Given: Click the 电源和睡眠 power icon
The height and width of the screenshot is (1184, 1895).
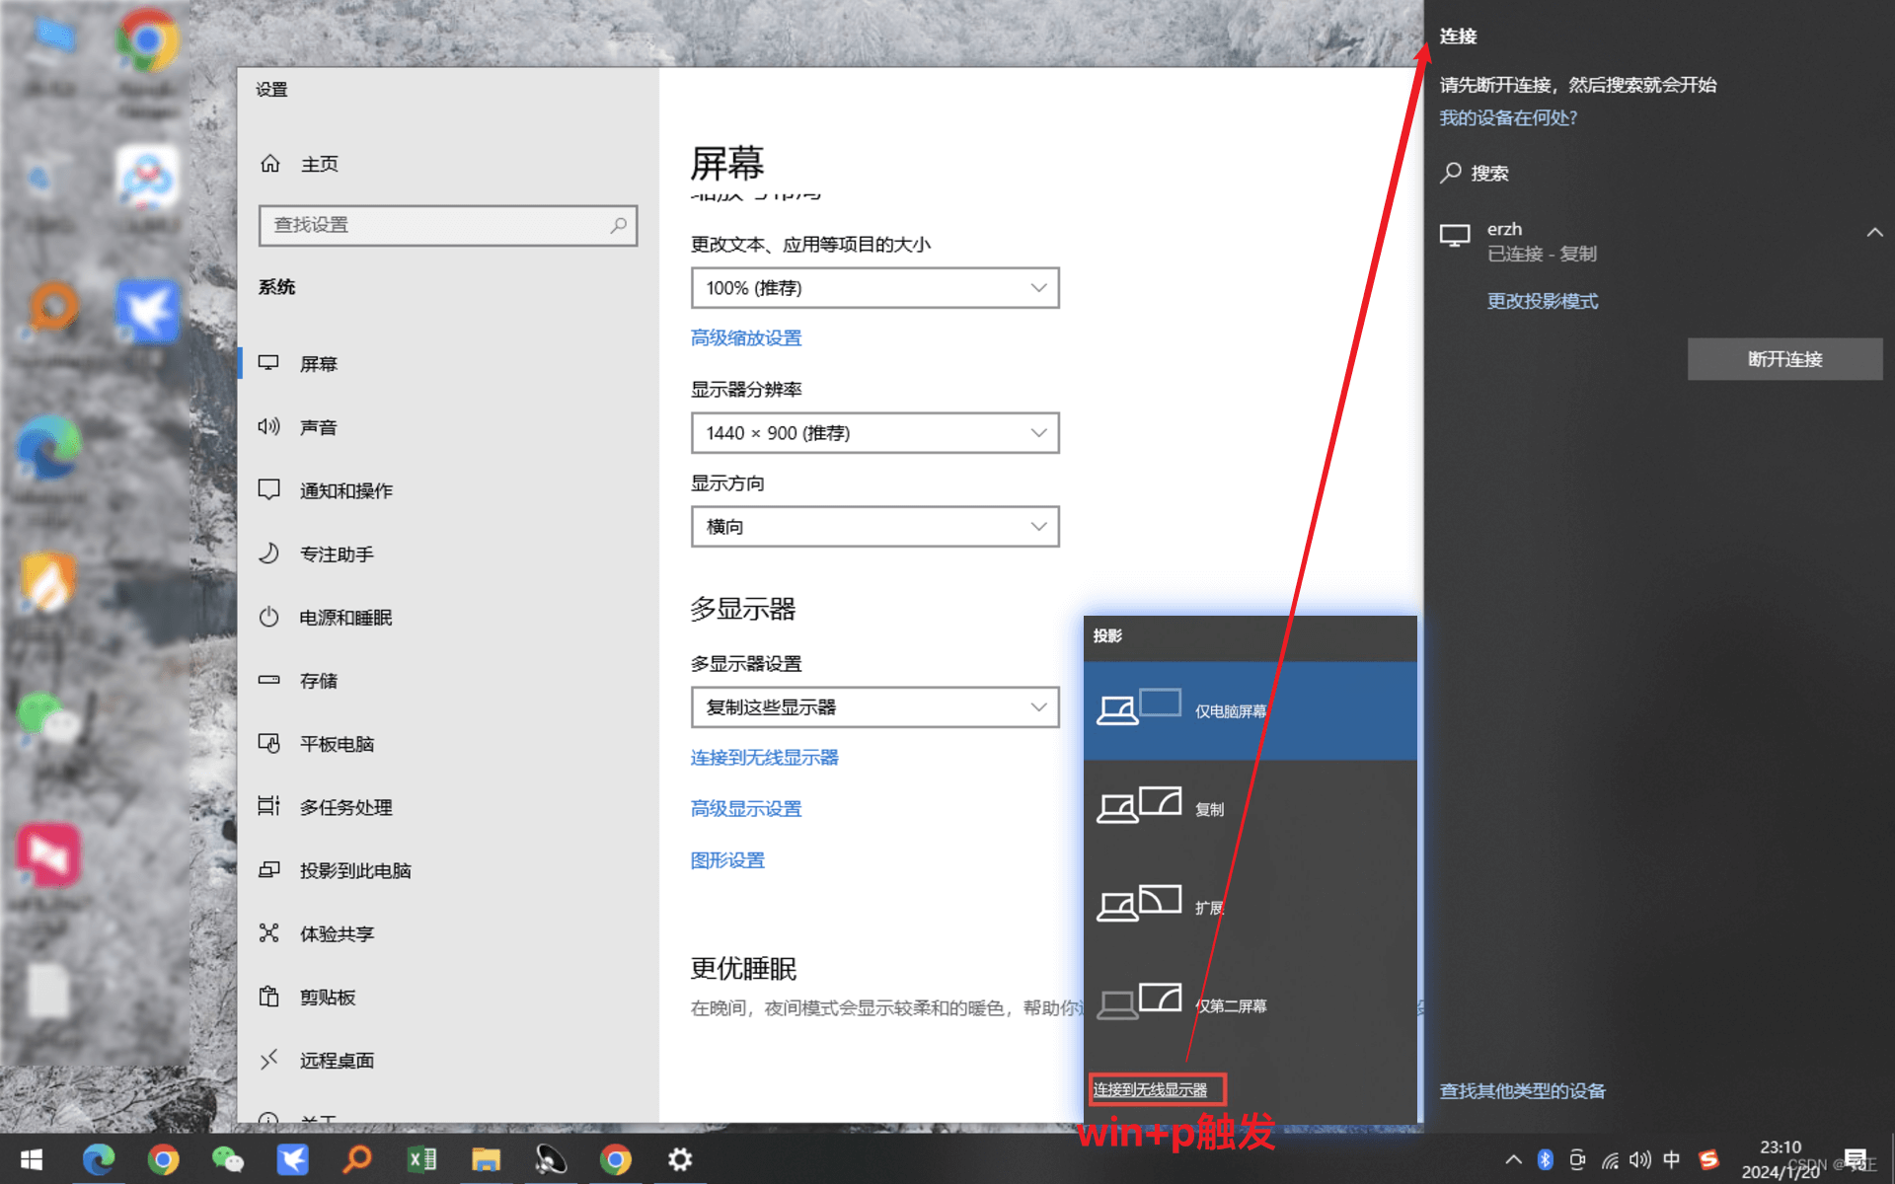Looking at the screenshot, I should click(x=269, y=617).
